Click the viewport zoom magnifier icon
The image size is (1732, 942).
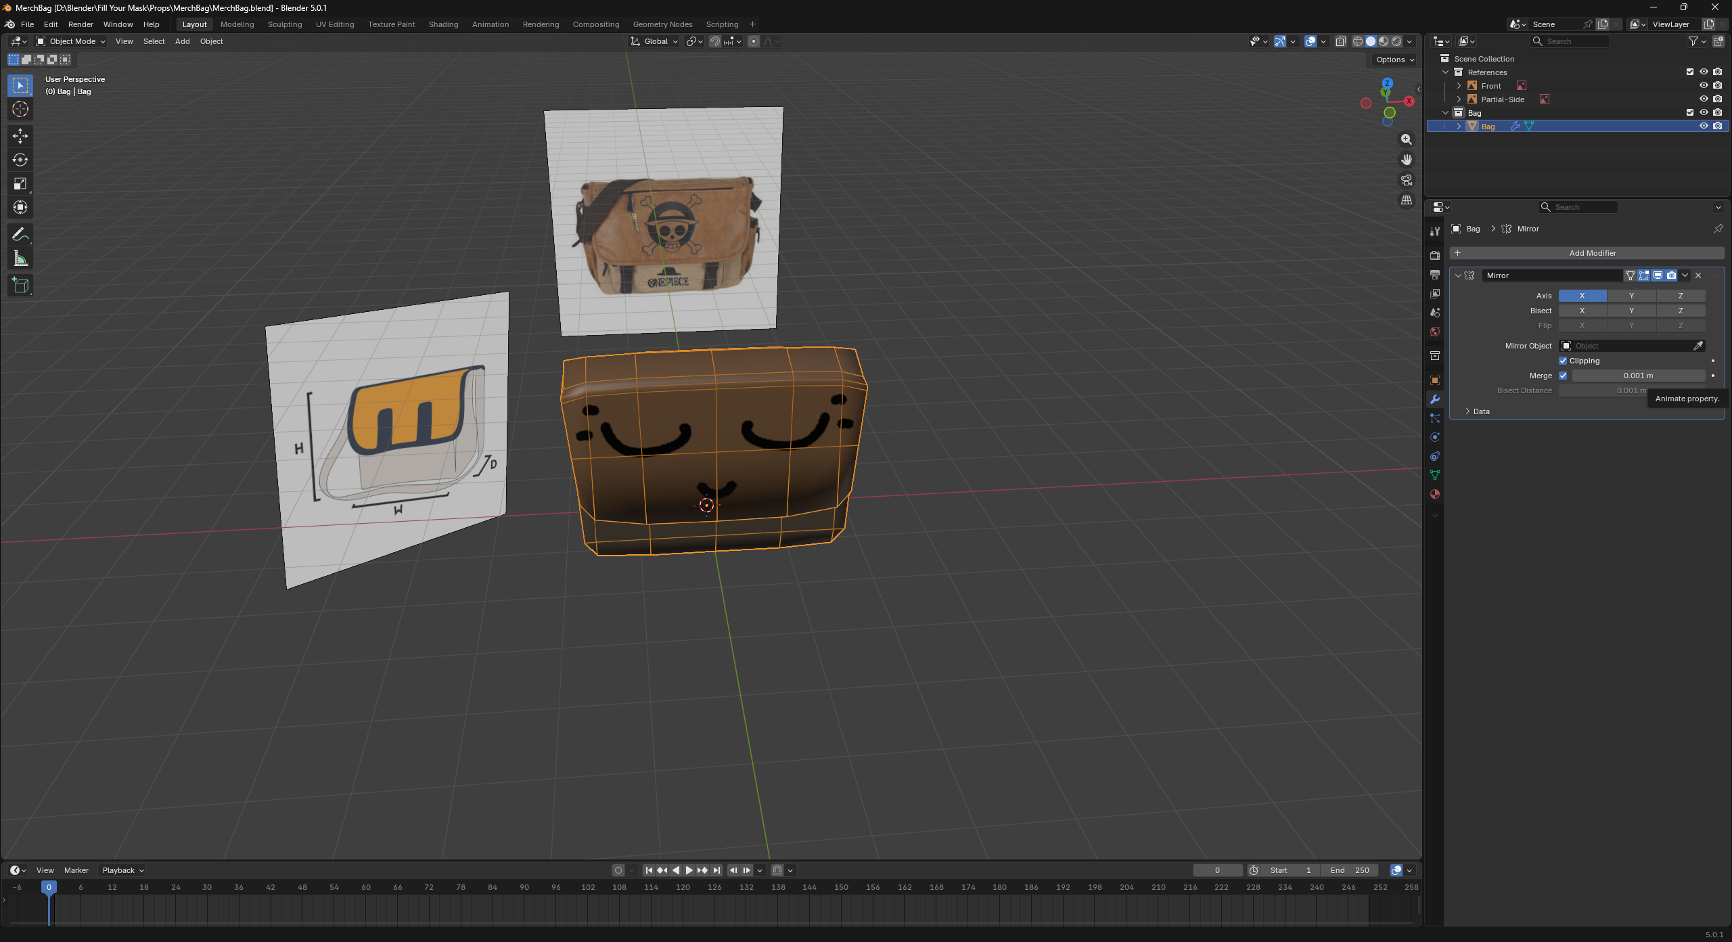coord(1407,139)
